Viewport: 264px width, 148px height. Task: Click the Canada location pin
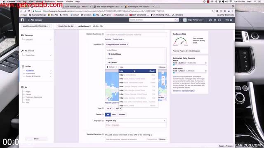[109, 62]
